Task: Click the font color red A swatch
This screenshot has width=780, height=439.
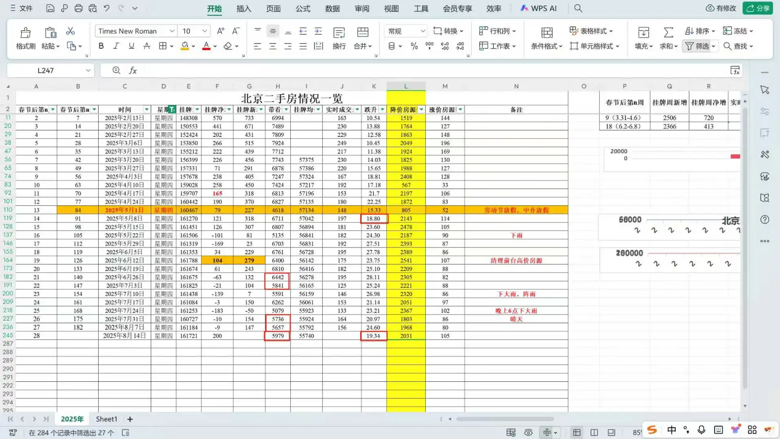Action: 207,46
